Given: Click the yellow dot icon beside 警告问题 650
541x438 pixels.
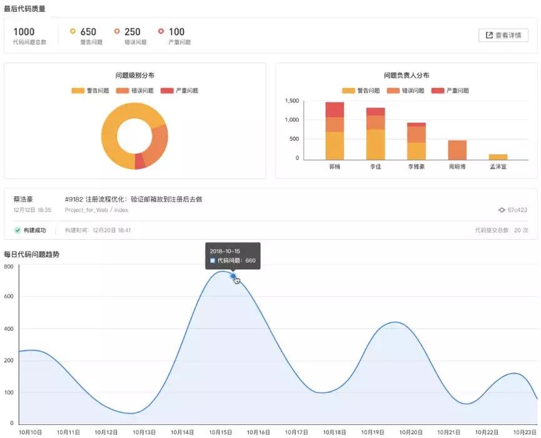Looking at the screenshot, I should 74,31.
